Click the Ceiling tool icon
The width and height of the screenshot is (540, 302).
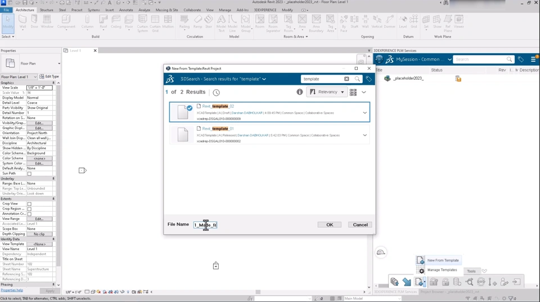tap(116, 22)
